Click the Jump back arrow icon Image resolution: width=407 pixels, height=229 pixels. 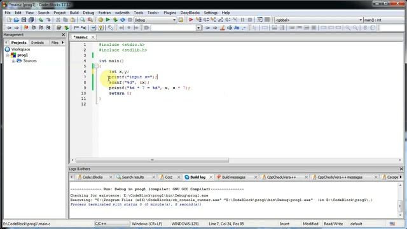pos(9,28)
